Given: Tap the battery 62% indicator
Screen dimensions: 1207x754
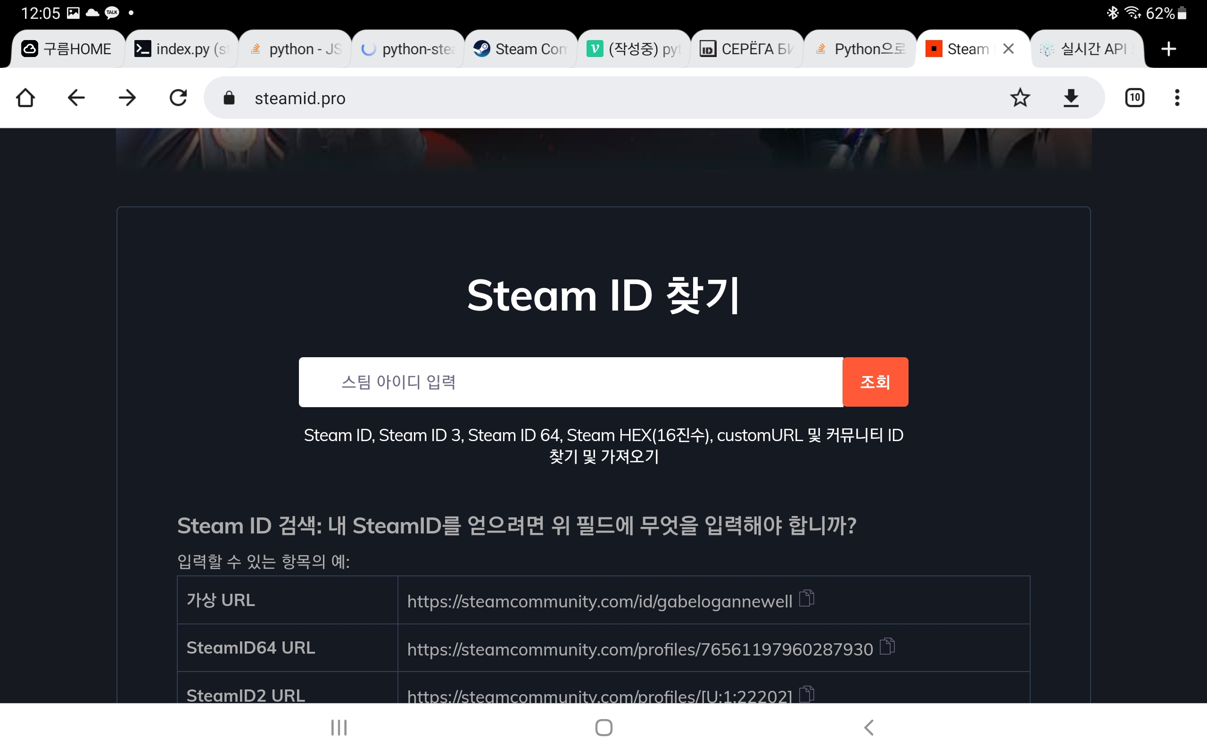Looking at the screenshot, I should (x=1166, y=13).
